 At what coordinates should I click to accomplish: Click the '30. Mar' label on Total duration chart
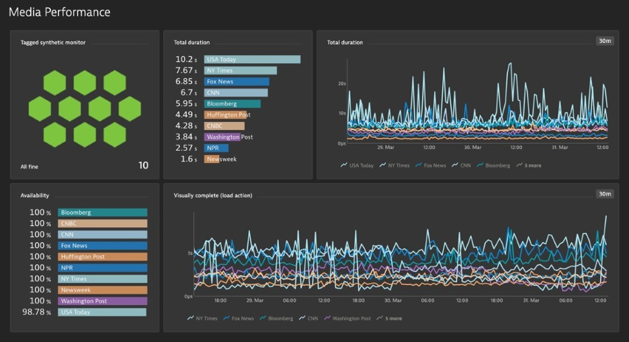472,148
